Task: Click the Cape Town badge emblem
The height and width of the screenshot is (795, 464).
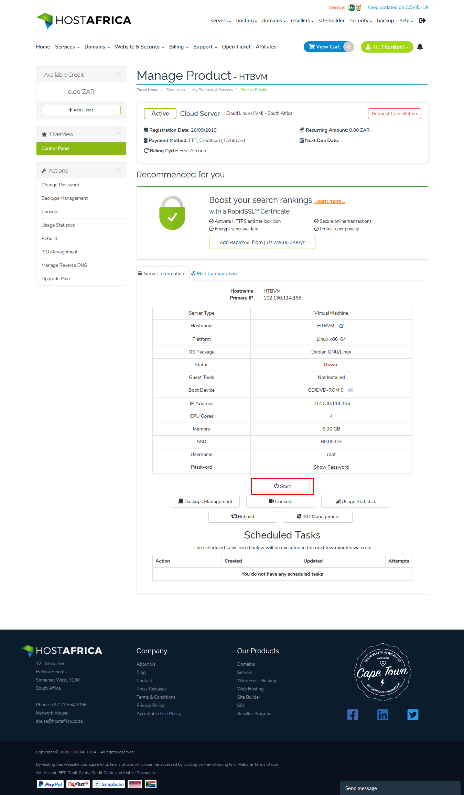Action: pos(382,672)
